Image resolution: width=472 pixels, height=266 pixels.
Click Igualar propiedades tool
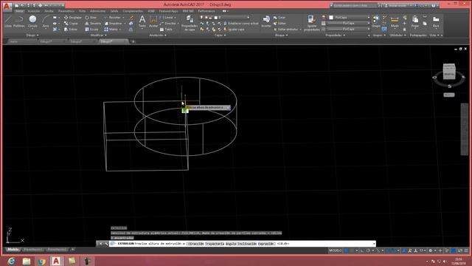click(x=312, y=23)
